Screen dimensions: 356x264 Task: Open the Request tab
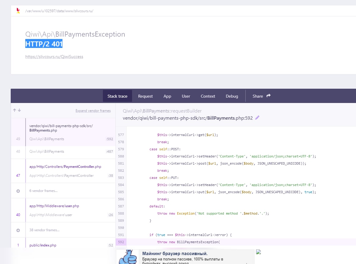point(145,96)
